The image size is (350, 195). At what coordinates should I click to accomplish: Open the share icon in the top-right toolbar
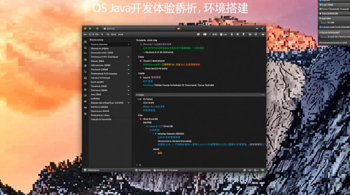263,29
